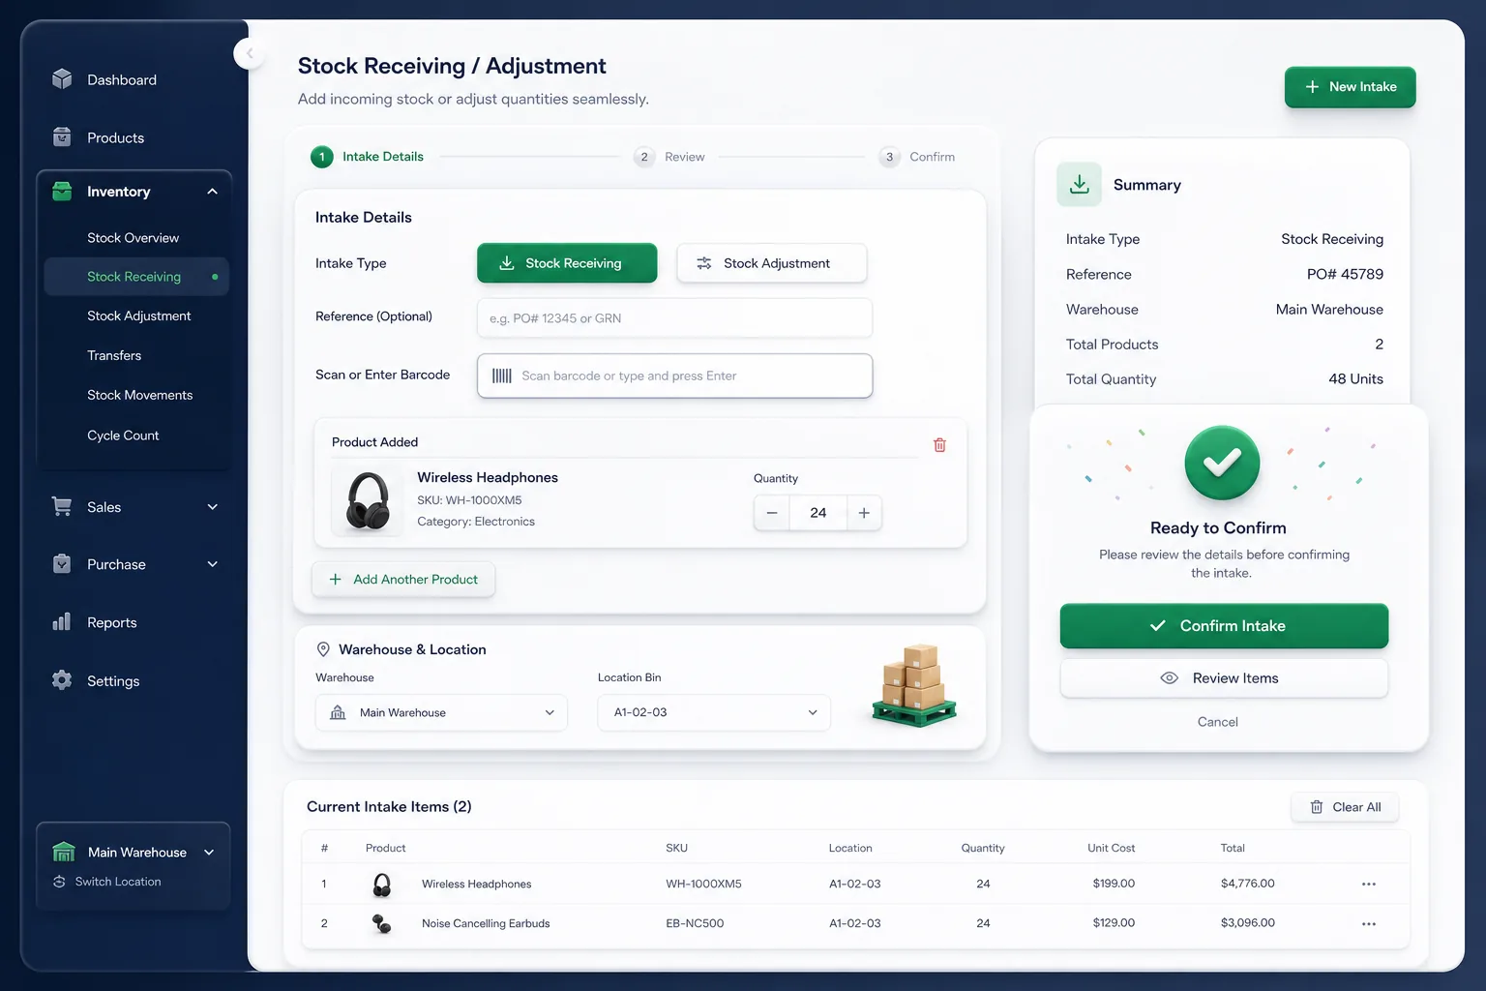Select the Stock Receiving intake type
Image resolution: width=1486 pixels, height=991 pixels.
coord(567,263)
